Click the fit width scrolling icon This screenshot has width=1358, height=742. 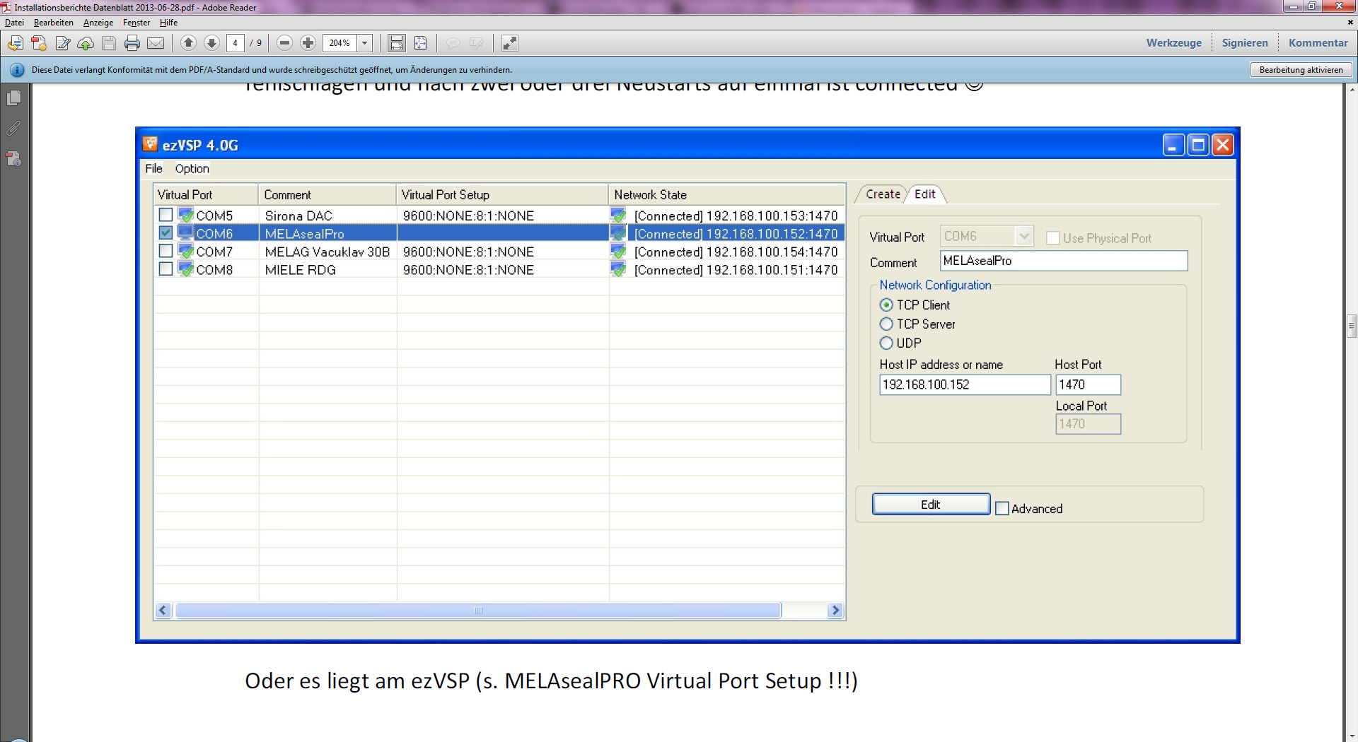tap(397, 43)
